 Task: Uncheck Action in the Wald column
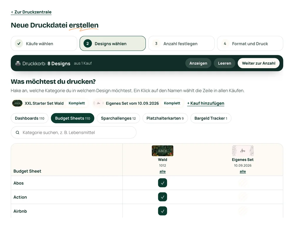click(x=163, y=197)
